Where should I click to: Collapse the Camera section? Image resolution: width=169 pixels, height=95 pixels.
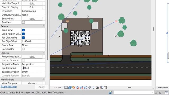(44, 53)
